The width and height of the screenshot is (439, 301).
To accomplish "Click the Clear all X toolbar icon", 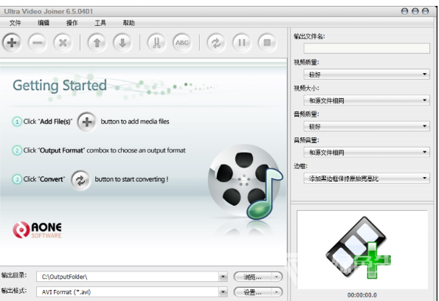I will (63, 43).
